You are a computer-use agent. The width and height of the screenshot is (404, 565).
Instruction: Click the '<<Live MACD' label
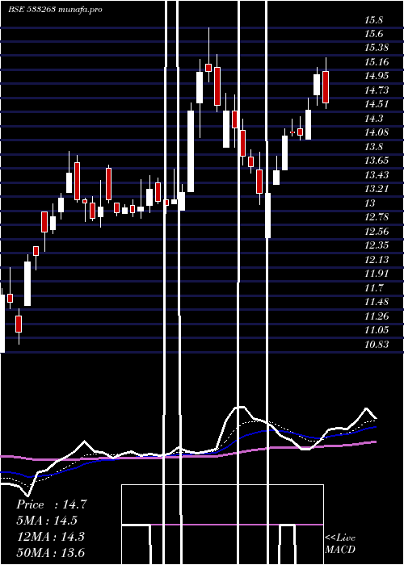tap(340, 544)
